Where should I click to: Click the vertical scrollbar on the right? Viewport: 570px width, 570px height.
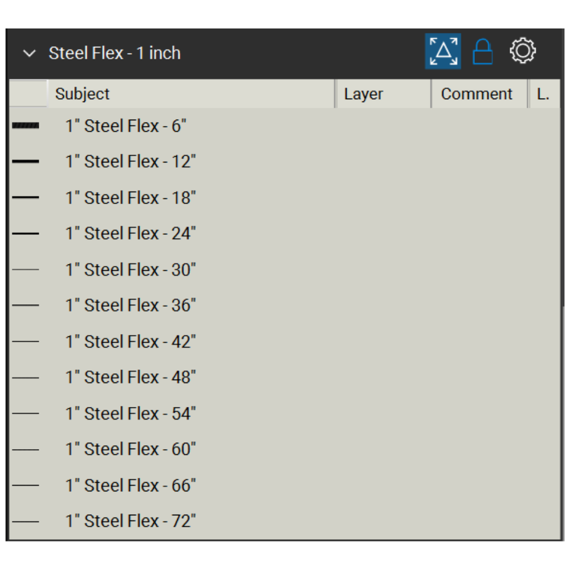[563, 422]
